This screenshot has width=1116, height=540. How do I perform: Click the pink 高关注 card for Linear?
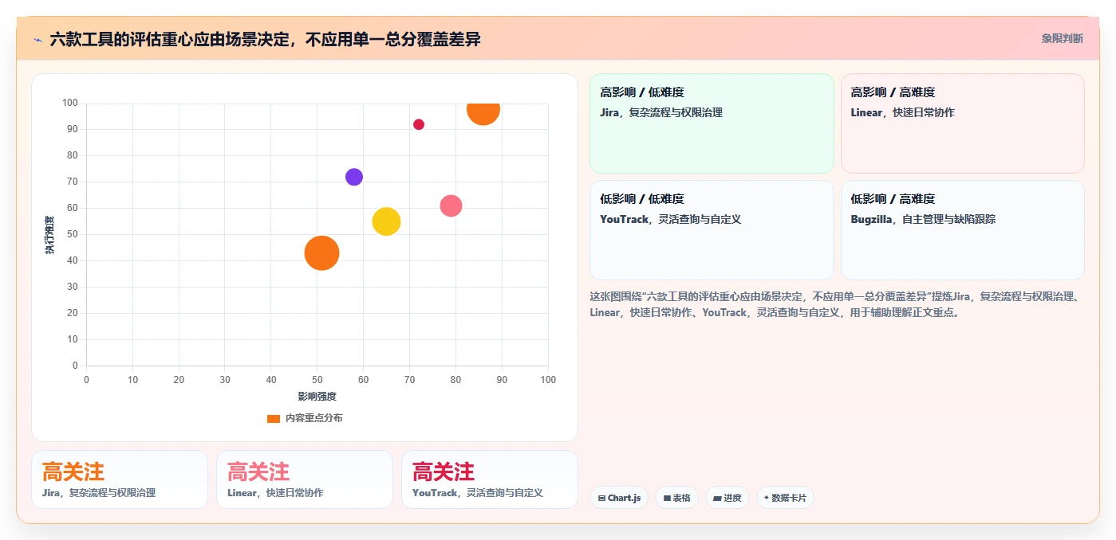[305, 479]
